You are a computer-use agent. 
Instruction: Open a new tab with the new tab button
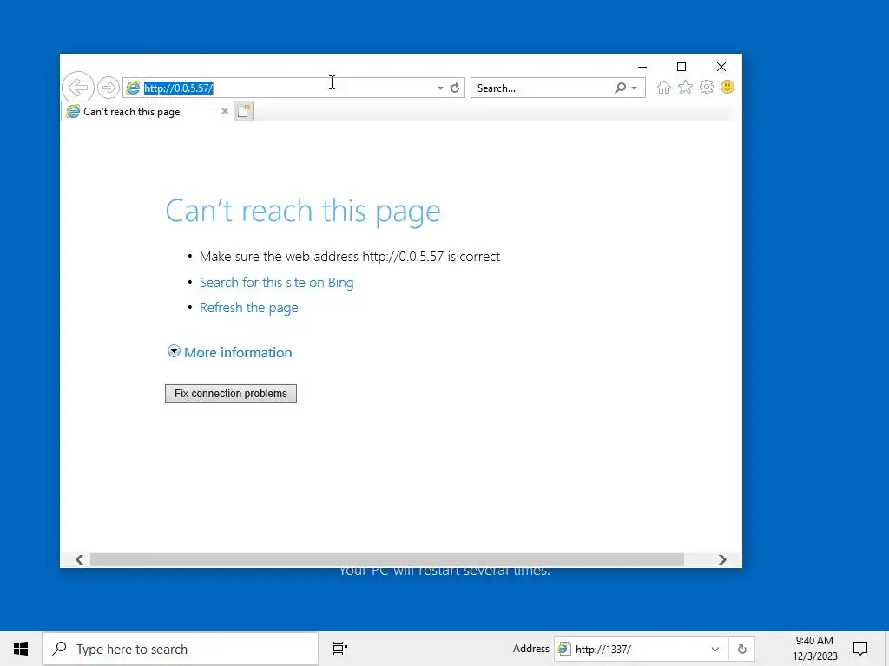point(243,111)
